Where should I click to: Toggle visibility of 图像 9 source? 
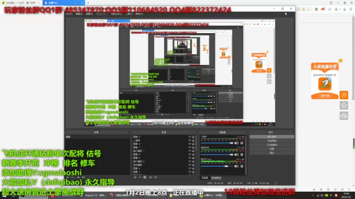190,137
